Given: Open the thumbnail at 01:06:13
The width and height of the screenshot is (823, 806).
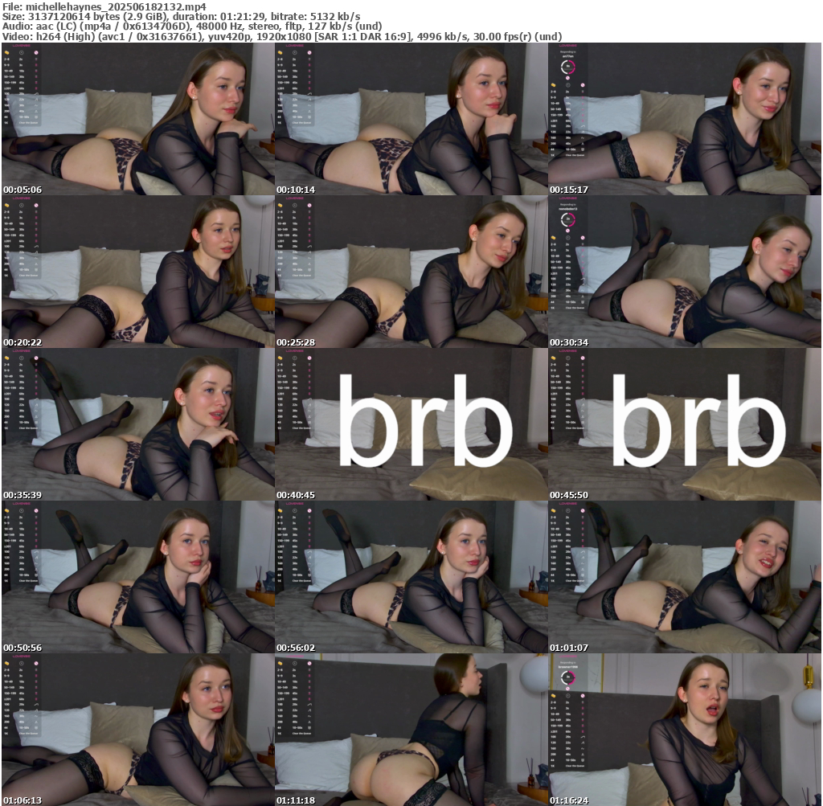Looking at the screenshot, I should pyautogui.click(x=137, y=729).
